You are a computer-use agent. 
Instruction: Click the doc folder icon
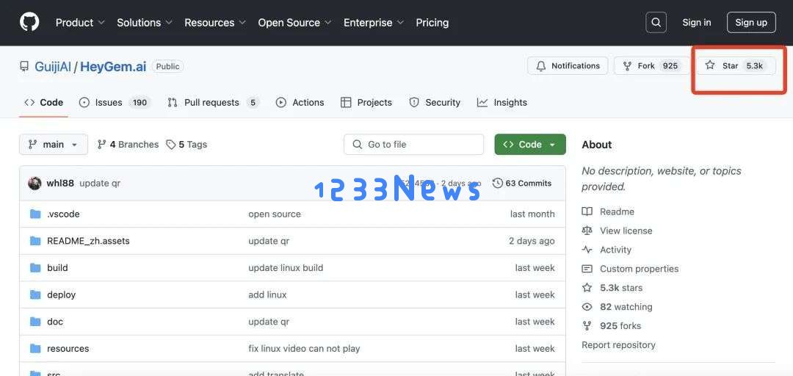coord(35,322)
